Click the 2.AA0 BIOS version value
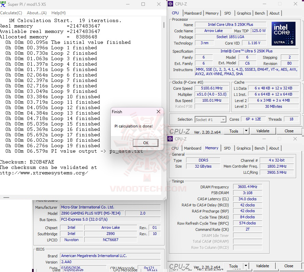Viewport: 304px width, 272px height. tap(110, 262)
